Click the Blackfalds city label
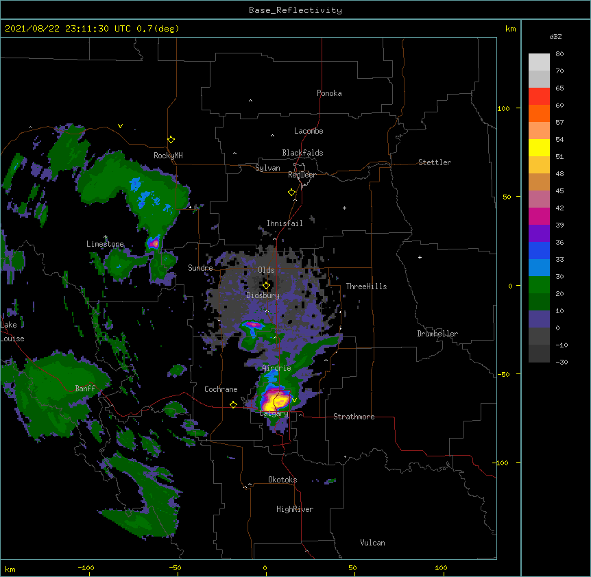The image size is (591, 577). tap(302, 153)
